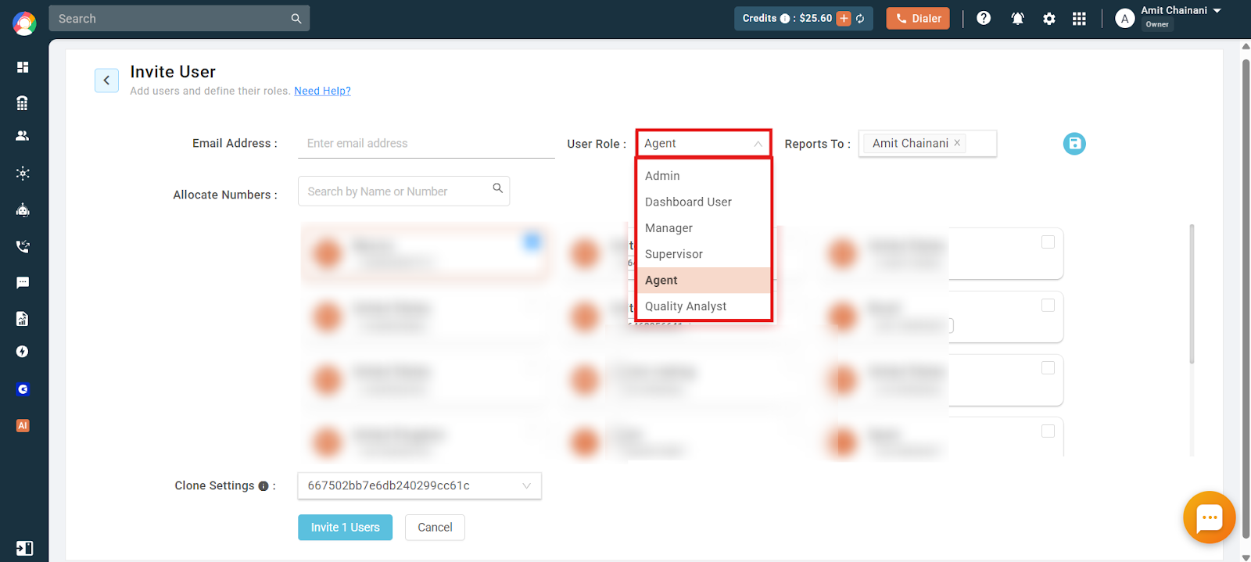The height and width of the screenshot is (562, 1251).
Task: Tick the checkbox on the top right number card
Action: point(1048,242)
